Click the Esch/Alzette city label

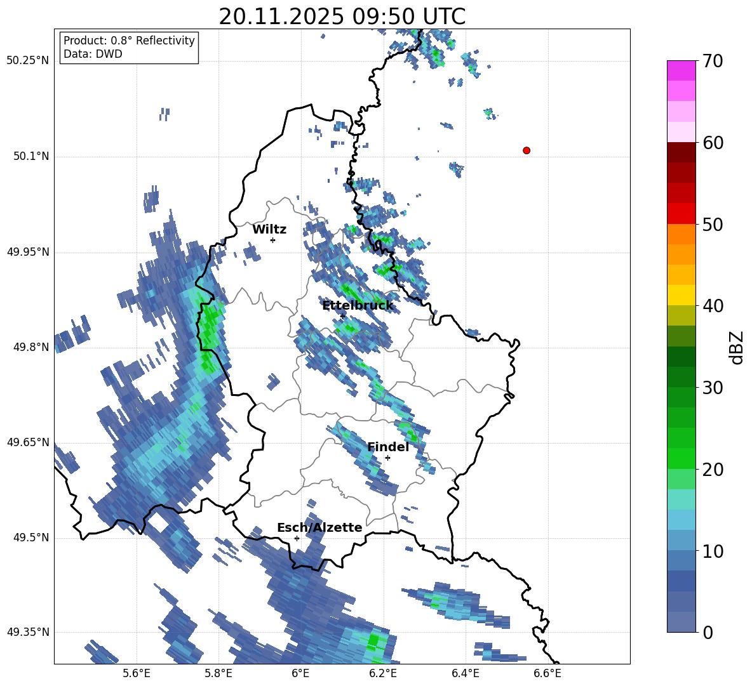coord(319,527)
